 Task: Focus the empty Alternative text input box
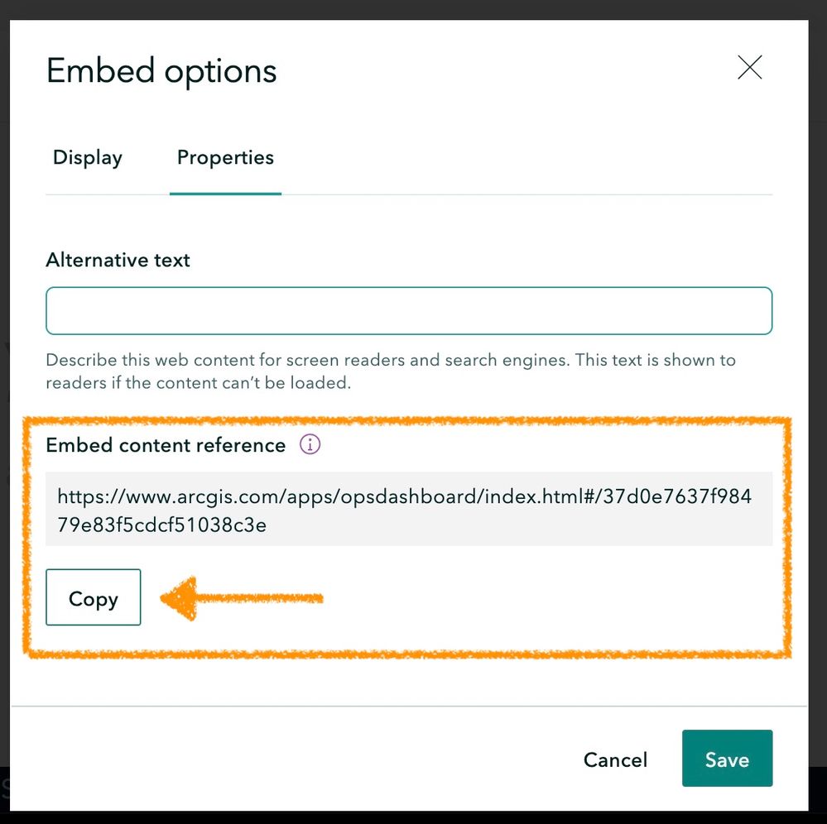(x=409, y=310)
